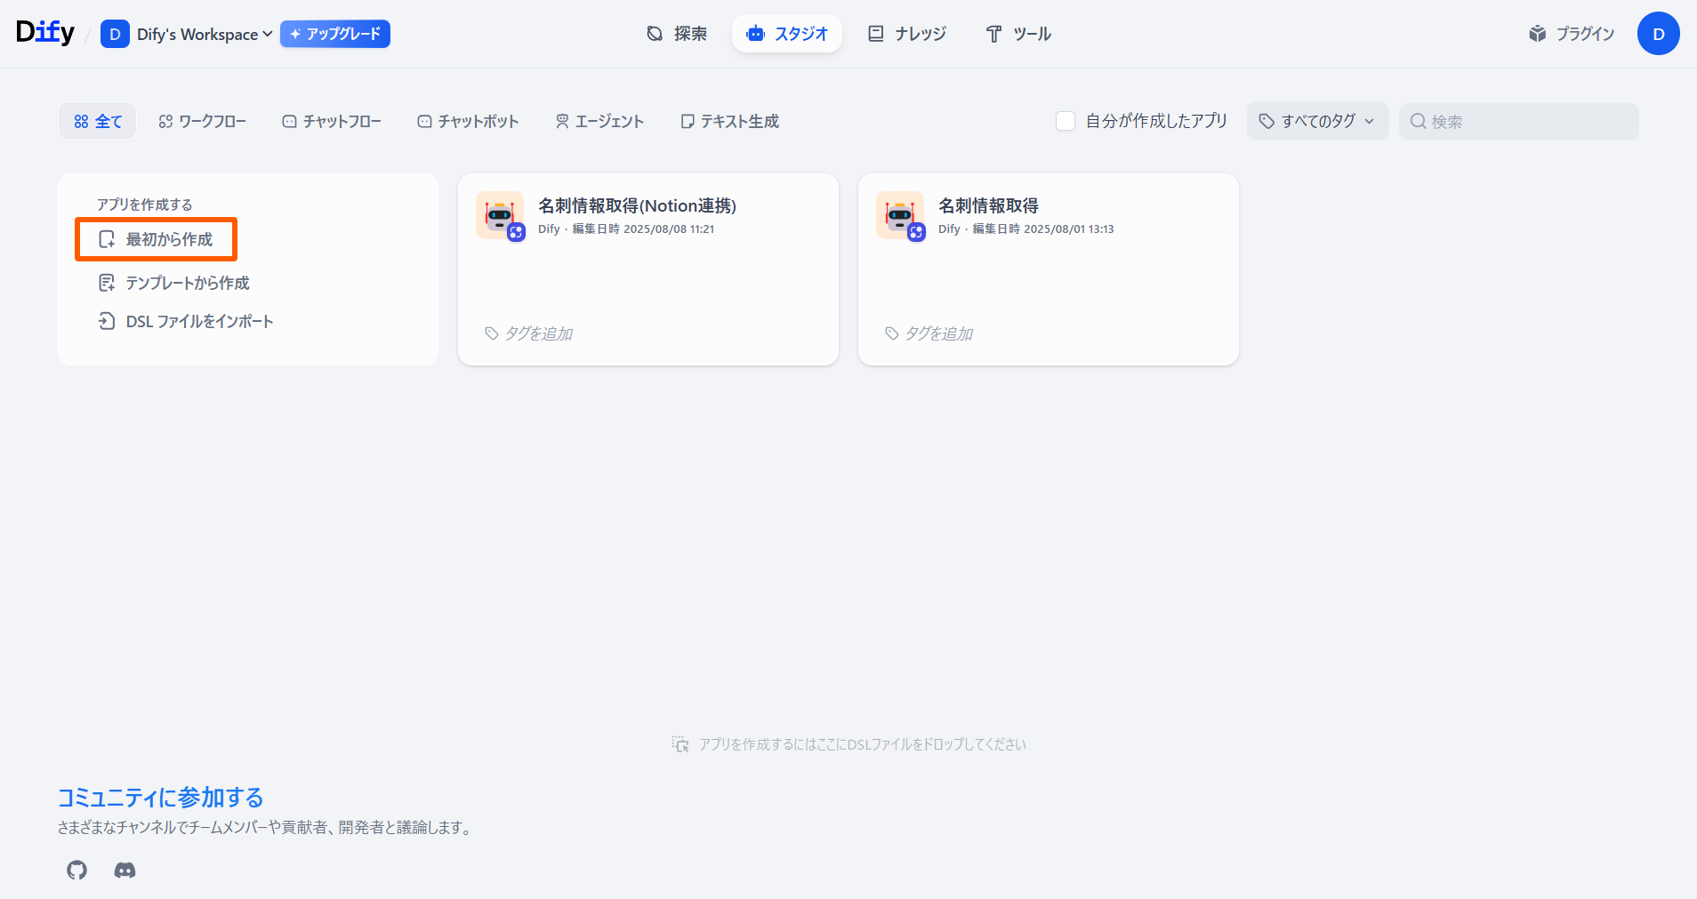Open the ナレッジ section
The height and width of the screenshot is (899, 1697).
[906, 33]
